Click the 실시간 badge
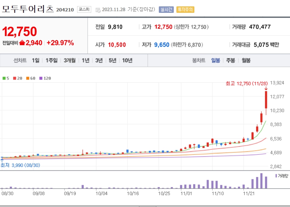The height and width of the screenshot is (207, 290). pos(166,9)
